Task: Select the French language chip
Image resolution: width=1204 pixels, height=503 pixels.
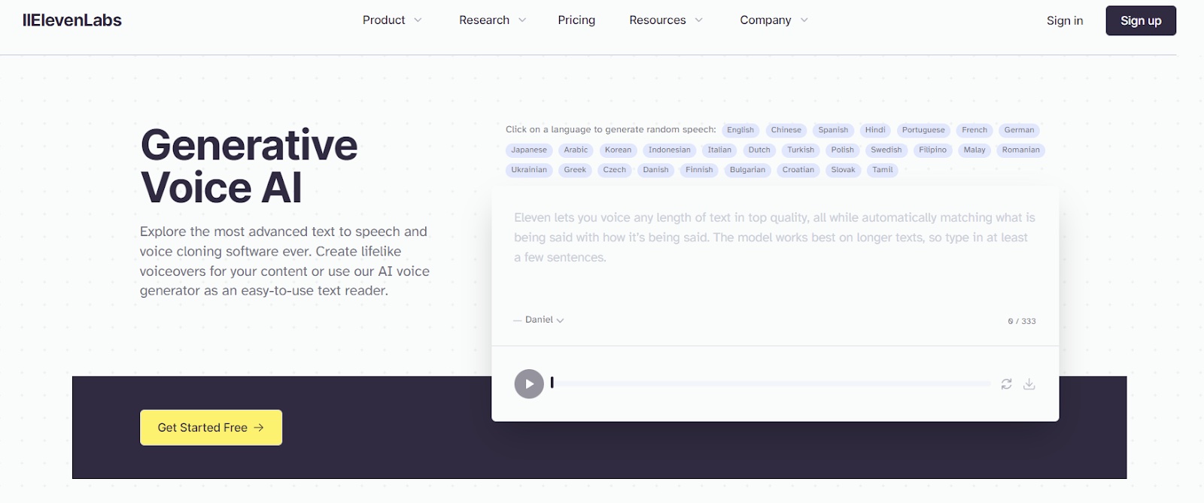Action: click(x=974, y=130)
